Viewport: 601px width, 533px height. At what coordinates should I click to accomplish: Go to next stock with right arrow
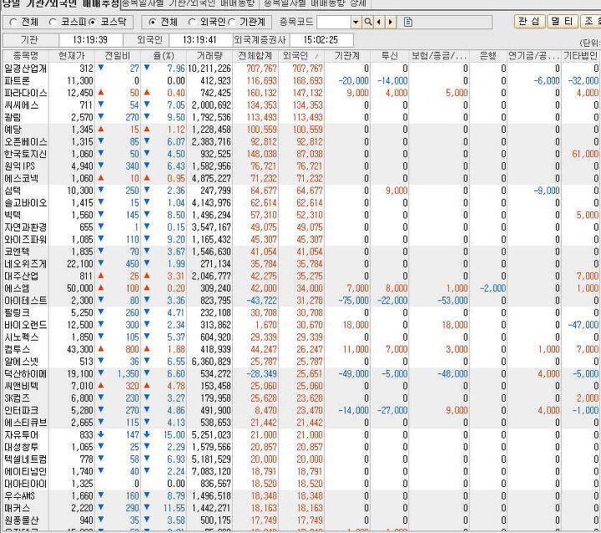[391, 22]
